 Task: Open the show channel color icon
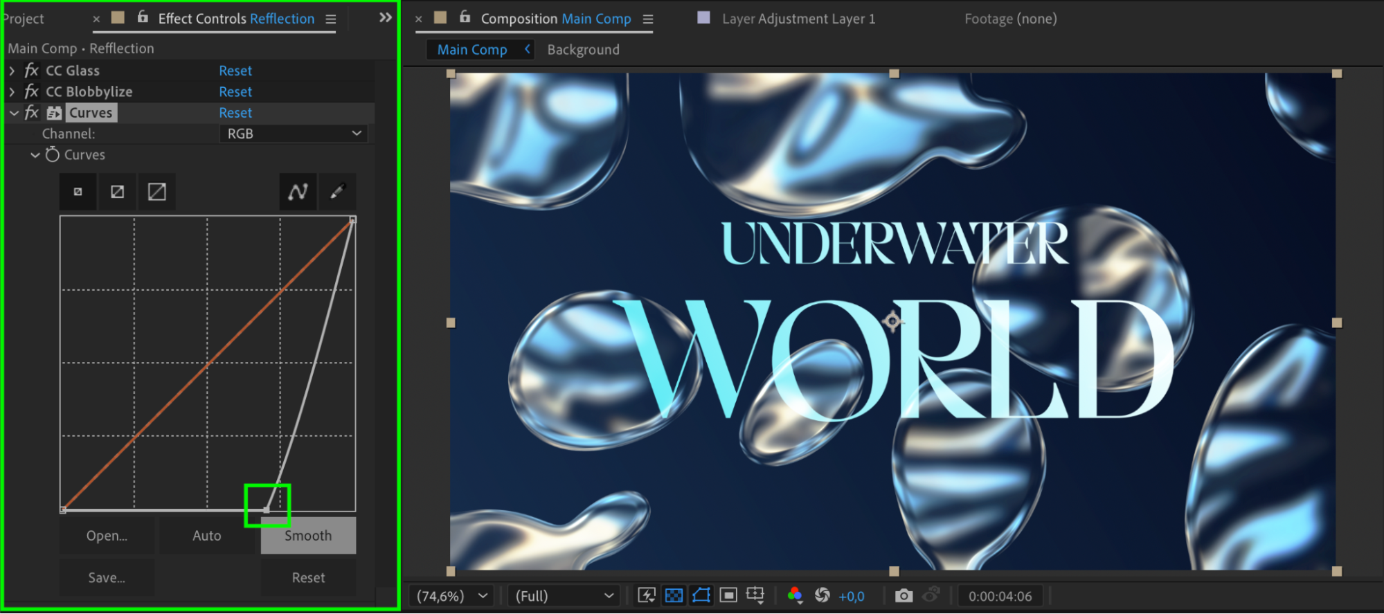[795, 595]
